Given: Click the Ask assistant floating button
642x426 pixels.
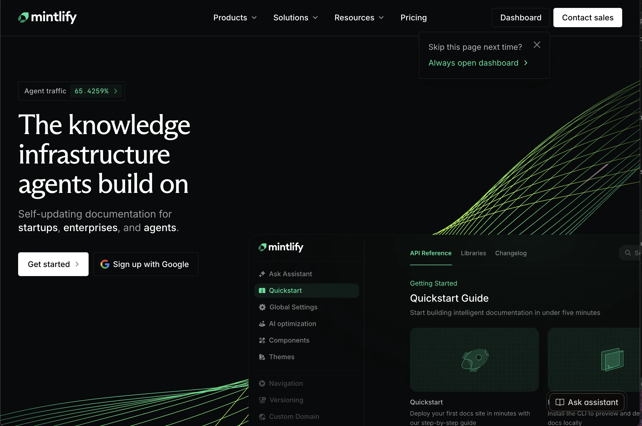Looking at the screenshot, I should (587, 402).
